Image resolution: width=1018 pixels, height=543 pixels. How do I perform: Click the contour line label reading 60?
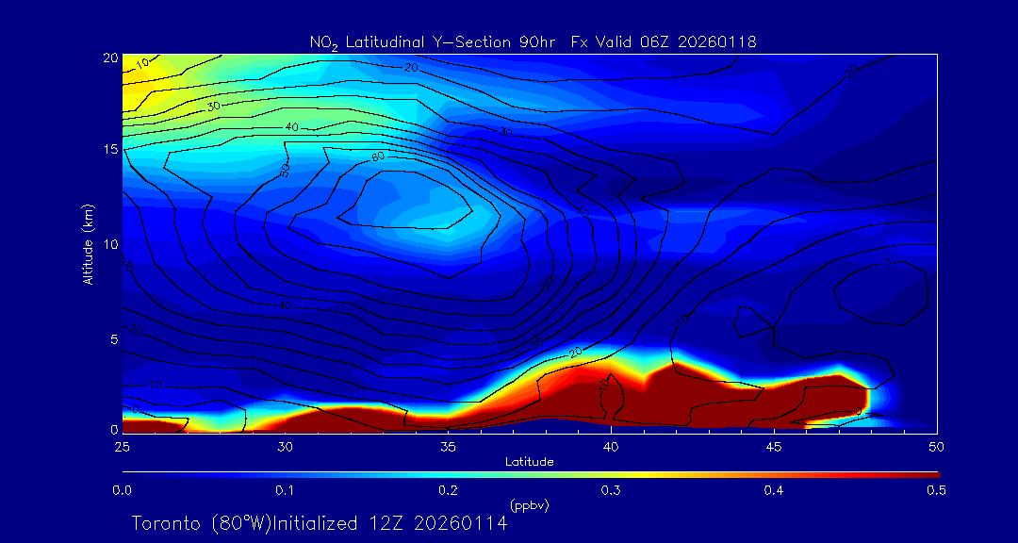point(378,157)
